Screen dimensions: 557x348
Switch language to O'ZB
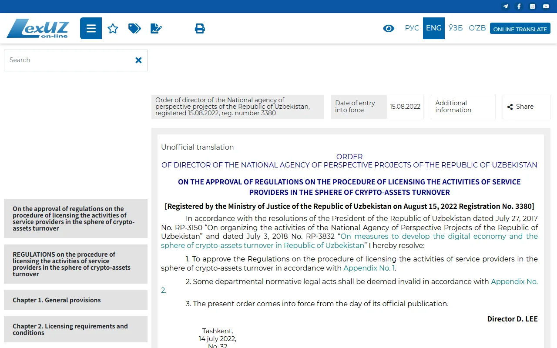(x=477, y=28)
